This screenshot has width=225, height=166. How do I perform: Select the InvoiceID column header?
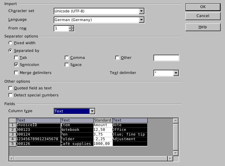point(39,120)
